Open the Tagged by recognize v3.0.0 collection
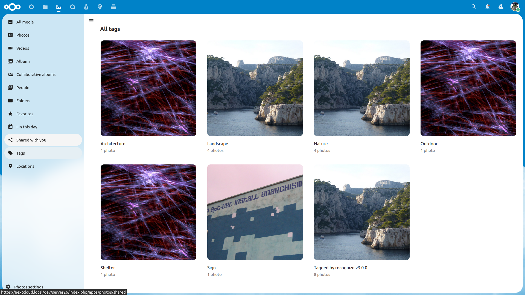This screenshot has width=525, height=295. (361, 212)
